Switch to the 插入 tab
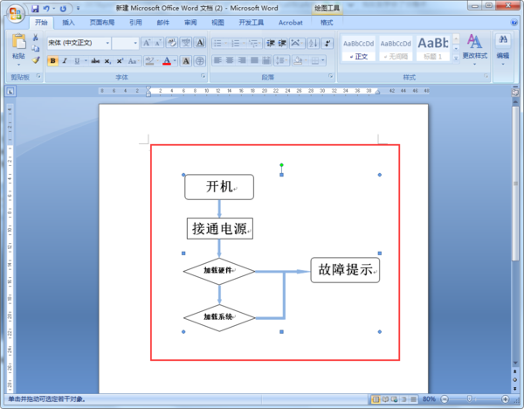Image resolution: width=524 pixels, height=409 pixels. click(x=68, y=23)
